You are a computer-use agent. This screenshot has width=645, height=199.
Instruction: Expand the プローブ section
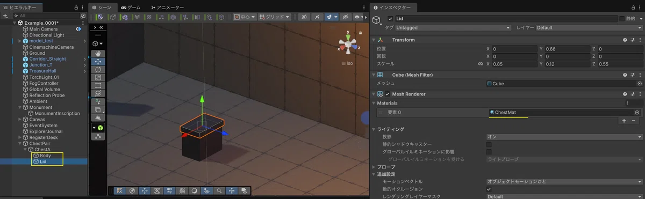coord(374,167)
